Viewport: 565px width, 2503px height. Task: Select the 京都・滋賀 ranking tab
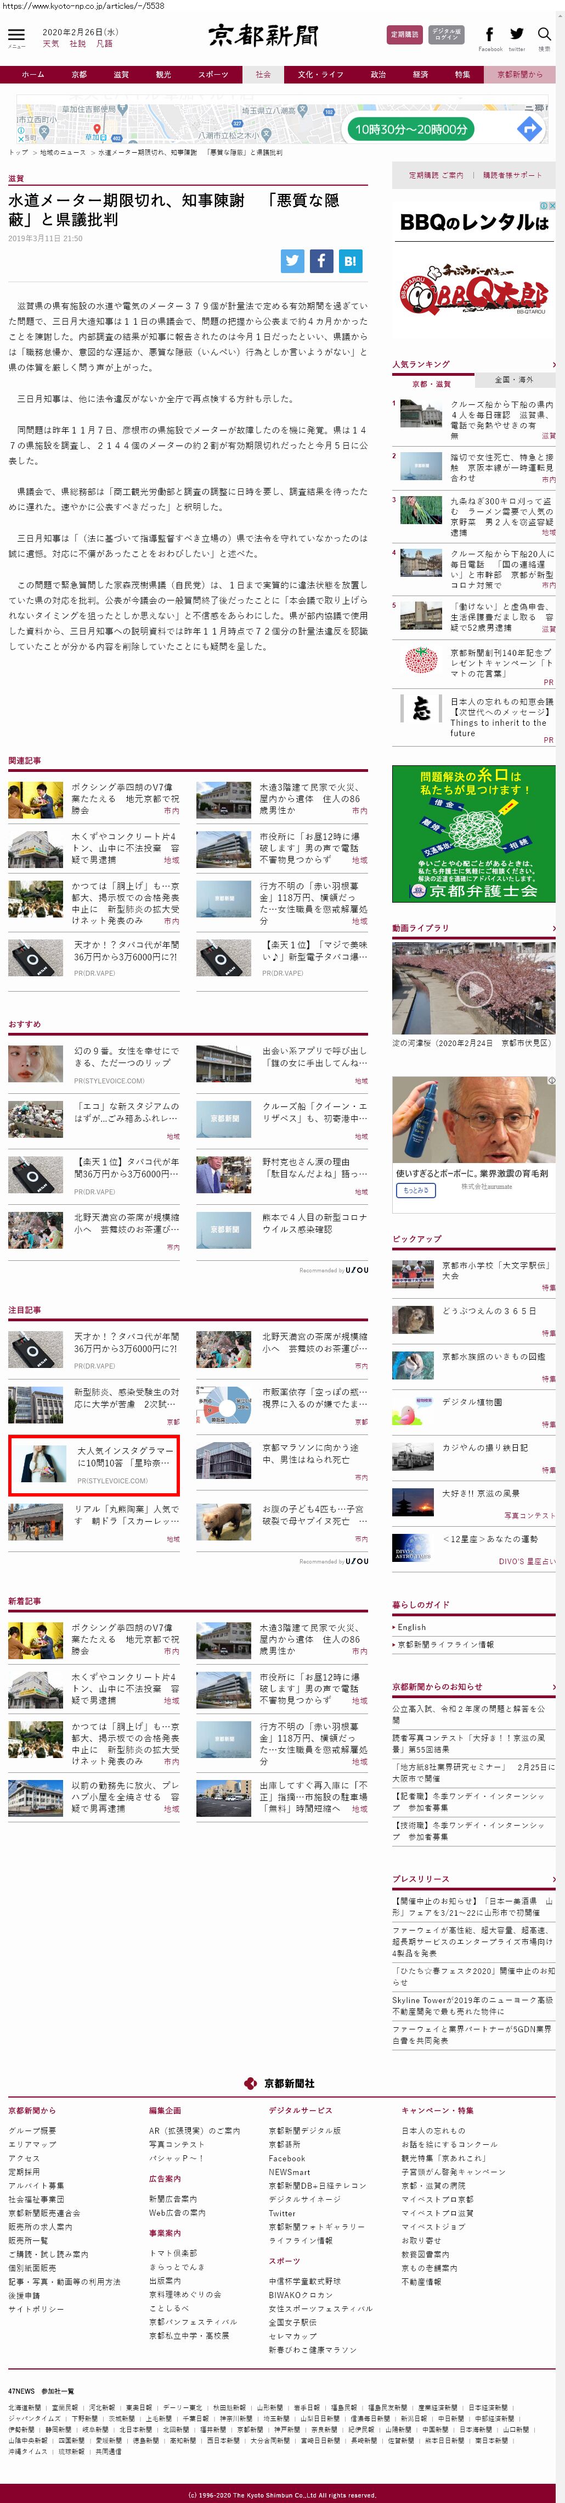click(x=432, y=384)
